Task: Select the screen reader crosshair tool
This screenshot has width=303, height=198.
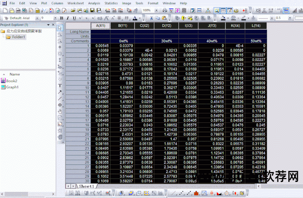Action: [x=60, y=47]
